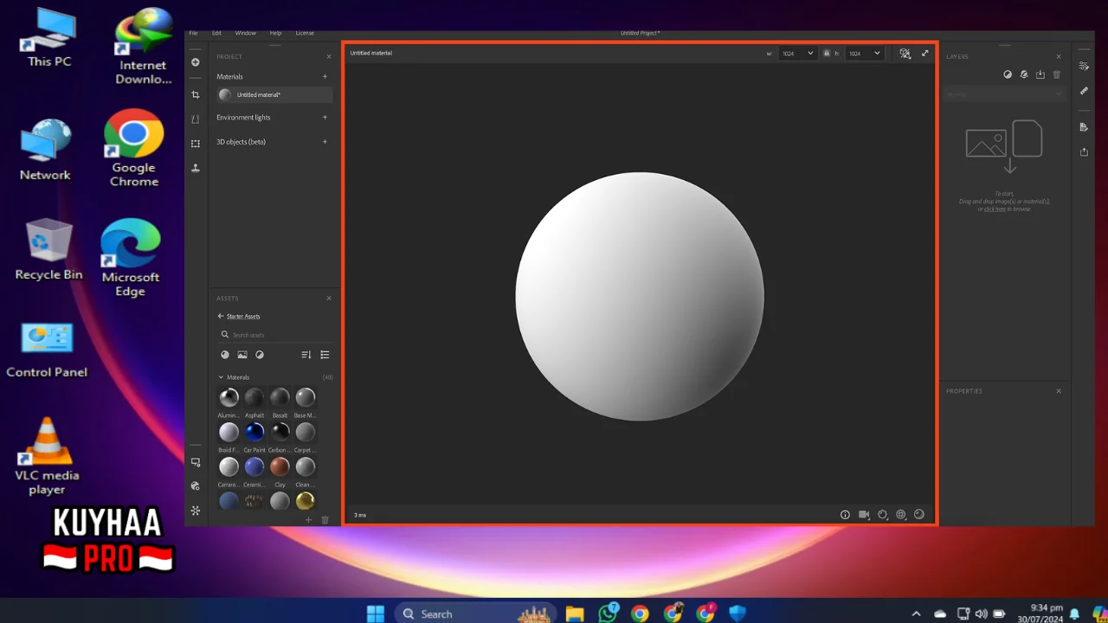The height and width of the screenshot is (623, 1108).
Task: Add an environment light with plus button
Action: click(x=325, y=117)
